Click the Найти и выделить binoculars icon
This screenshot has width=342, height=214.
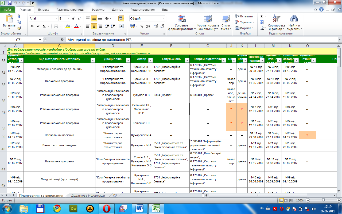[294, 22]
